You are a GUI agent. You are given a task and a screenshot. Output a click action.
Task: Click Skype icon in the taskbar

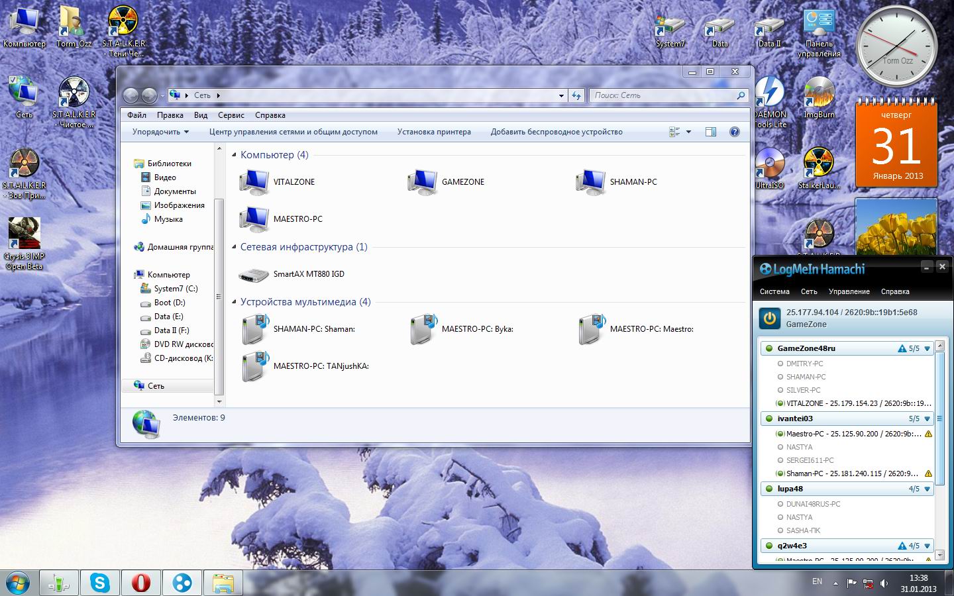[100, 583]
